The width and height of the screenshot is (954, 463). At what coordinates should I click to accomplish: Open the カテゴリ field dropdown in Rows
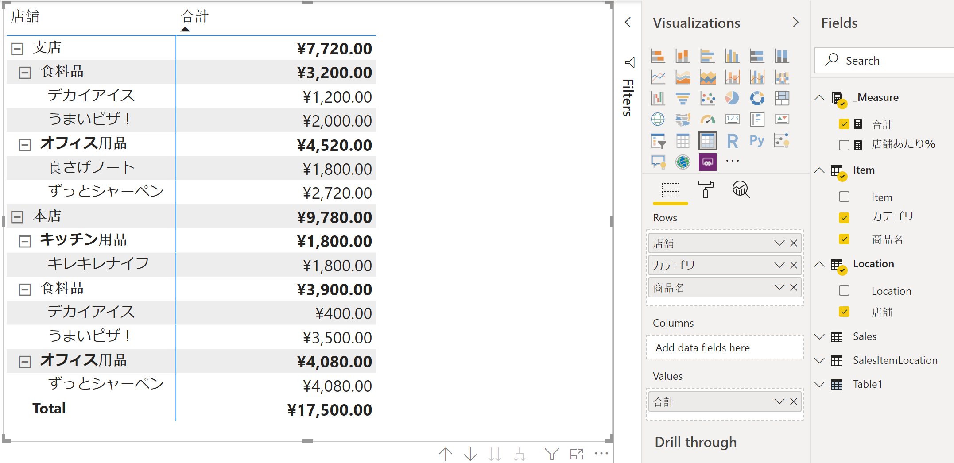pyautogui.click(x=779, y=265)
